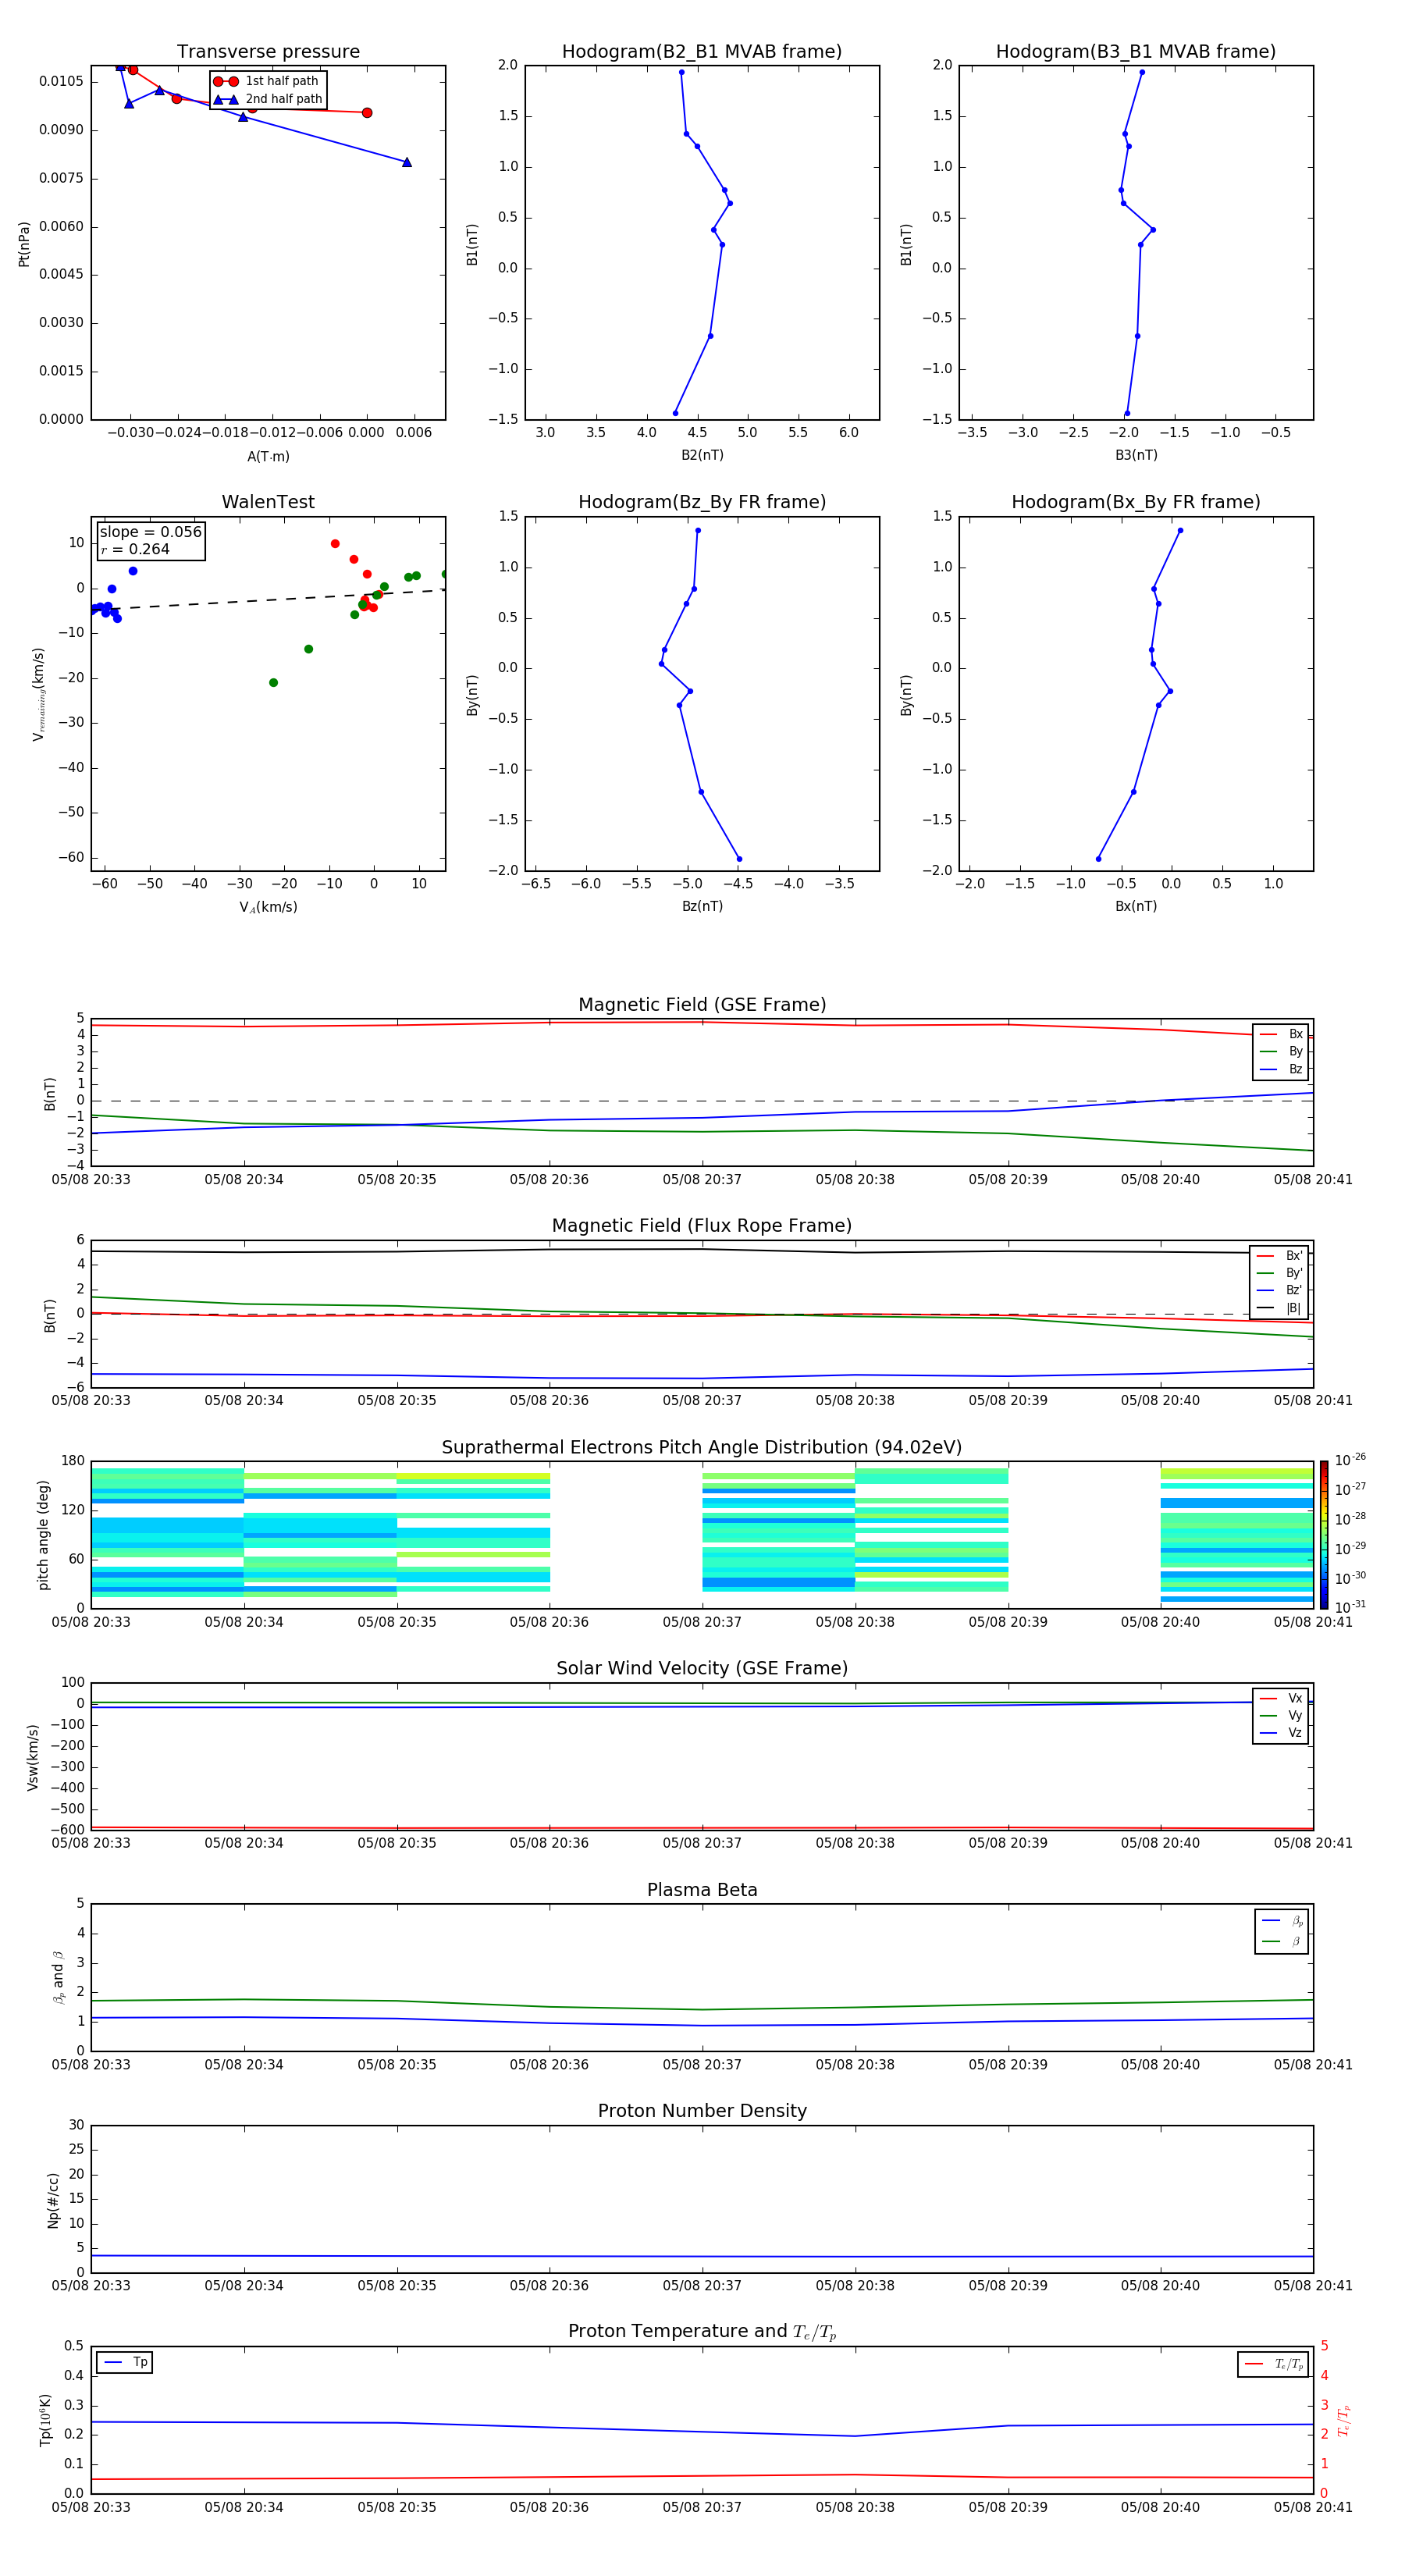Click 'Magnetic Field (GSE Frame)' title
1405x2576 pixels.
point(702,1005)
